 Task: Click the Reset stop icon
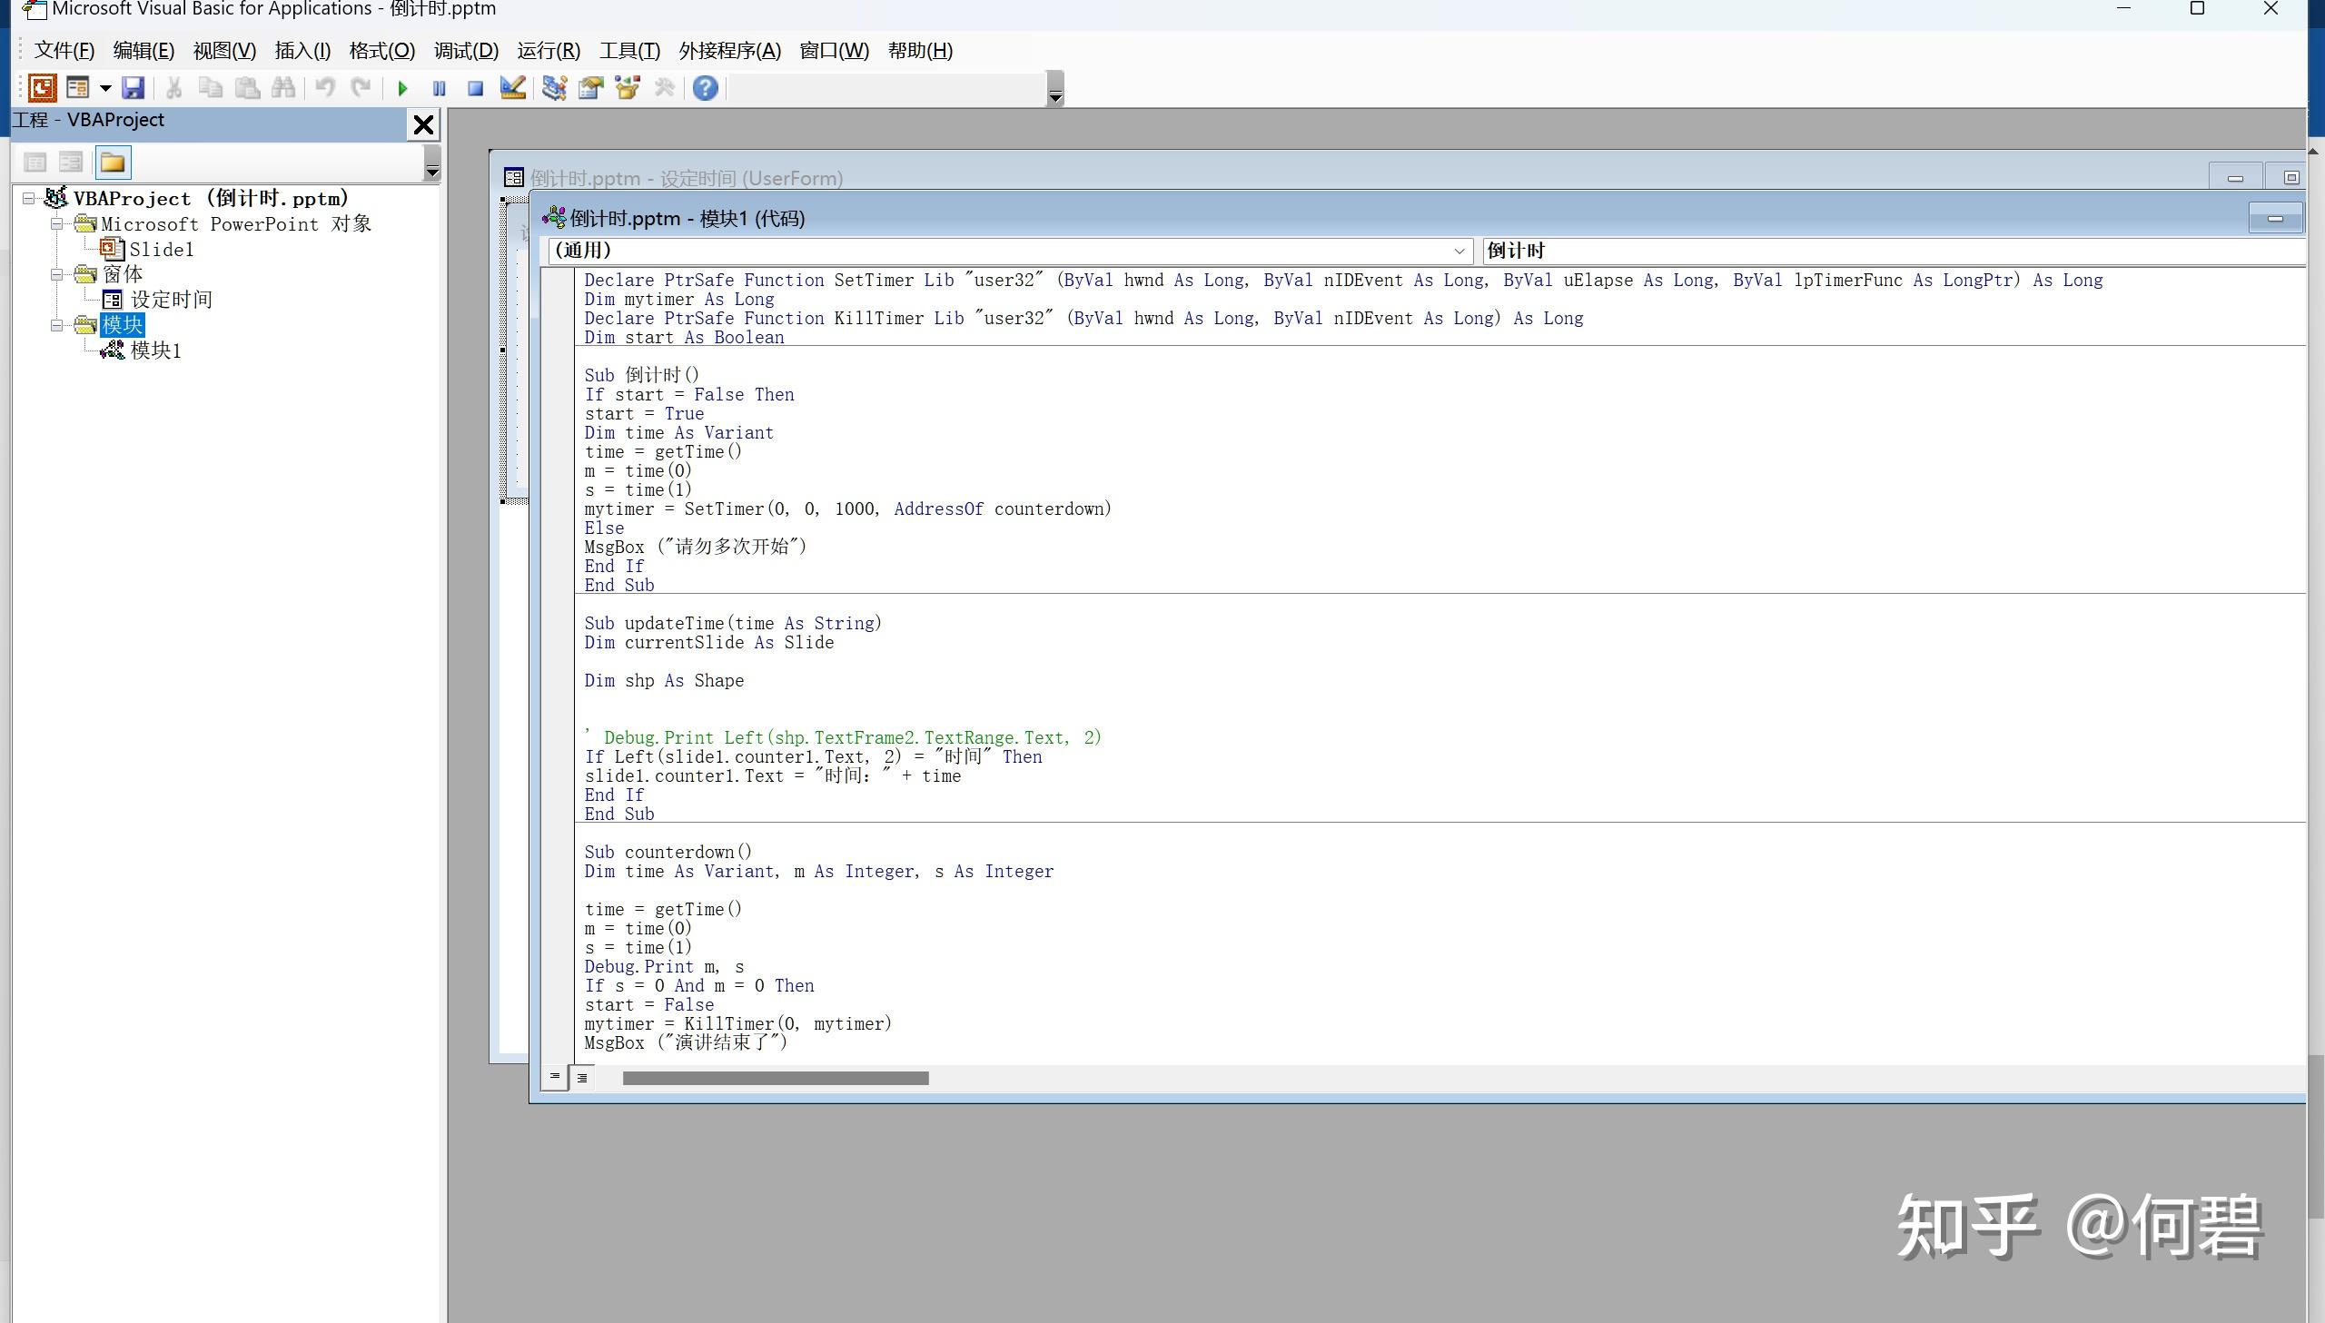point(475,88)
